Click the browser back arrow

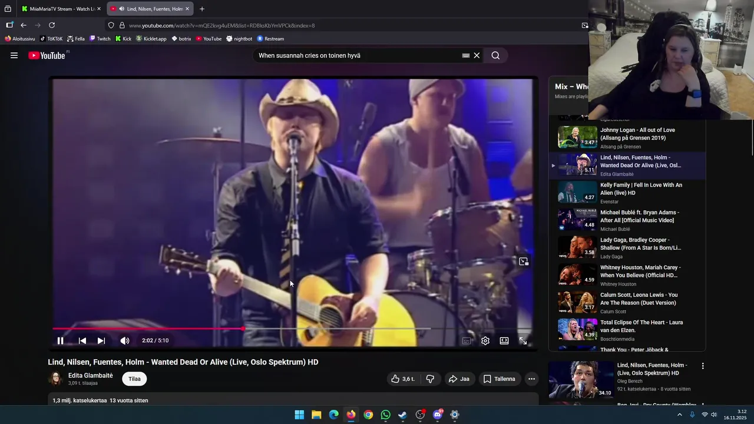[24, 25]
